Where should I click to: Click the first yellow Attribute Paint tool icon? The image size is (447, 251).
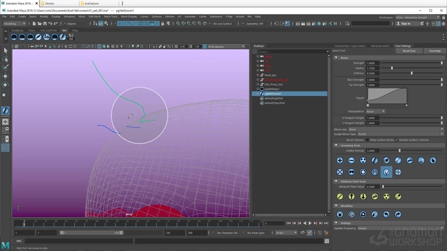[x=340, y=197]
